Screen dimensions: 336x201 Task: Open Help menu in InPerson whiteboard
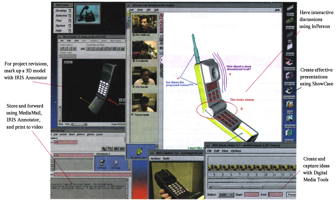point(277,10)
